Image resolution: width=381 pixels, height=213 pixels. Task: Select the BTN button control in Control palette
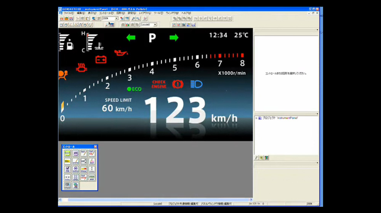(x=75, y=153)
